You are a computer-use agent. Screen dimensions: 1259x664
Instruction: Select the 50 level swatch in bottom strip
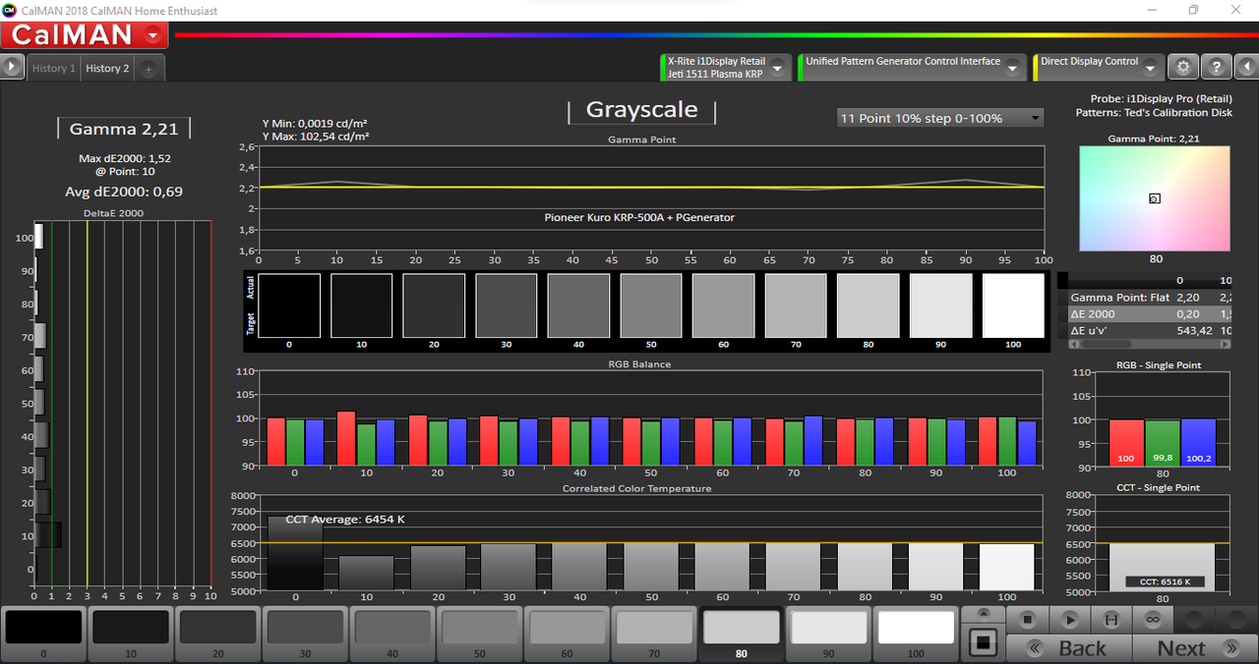[x=479, y=635]
